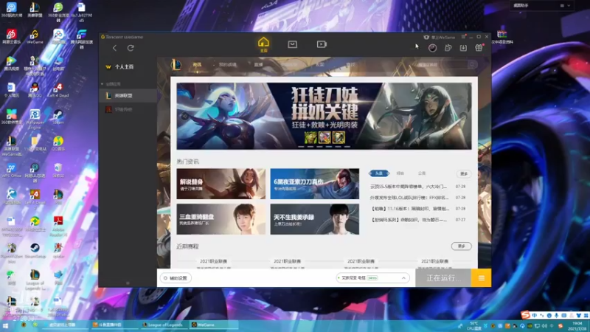Open the 辅助设置 button
Image resolution: width=590 pixels, height=332 pixels.
(176, 278)
